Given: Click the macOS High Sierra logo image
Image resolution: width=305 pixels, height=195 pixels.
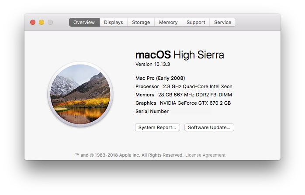Looking at the screenshot, I should (80, 94).
